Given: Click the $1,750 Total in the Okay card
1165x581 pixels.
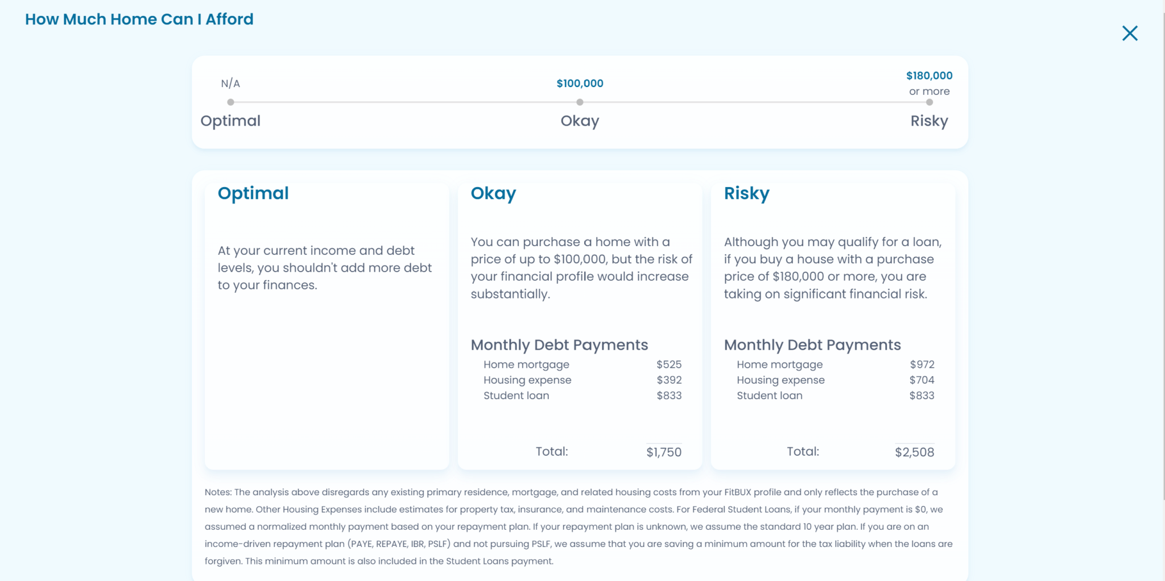Looking at the screenshot, I should pyautogui.click(x=664, y=451).
